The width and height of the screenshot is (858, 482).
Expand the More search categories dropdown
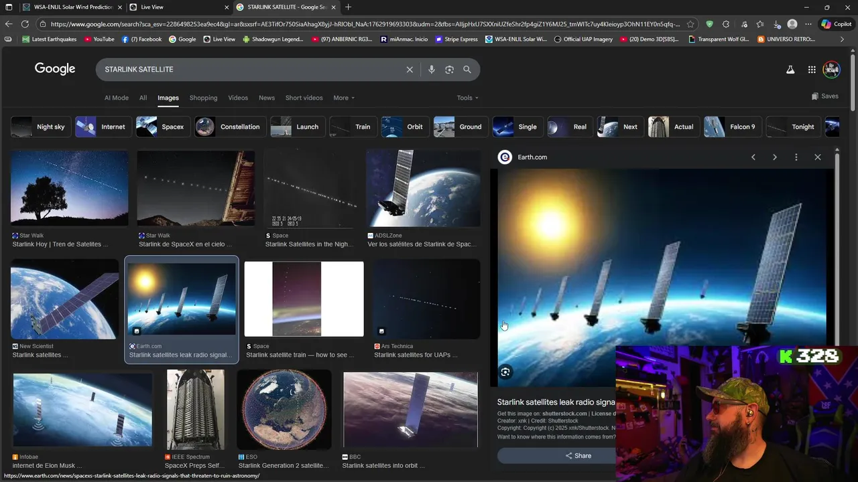pos(344,98)
